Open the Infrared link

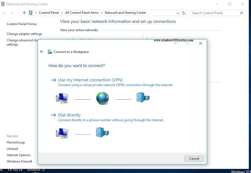[12, 149]
